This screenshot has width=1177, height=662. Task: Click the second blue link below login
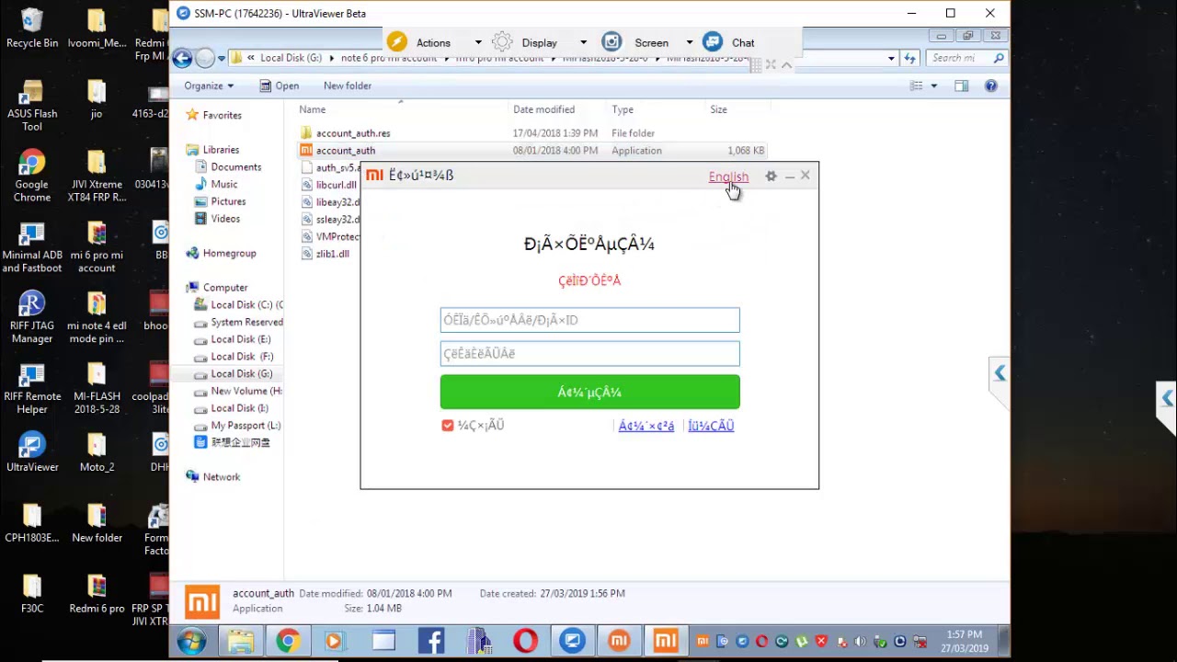[711, 426]
